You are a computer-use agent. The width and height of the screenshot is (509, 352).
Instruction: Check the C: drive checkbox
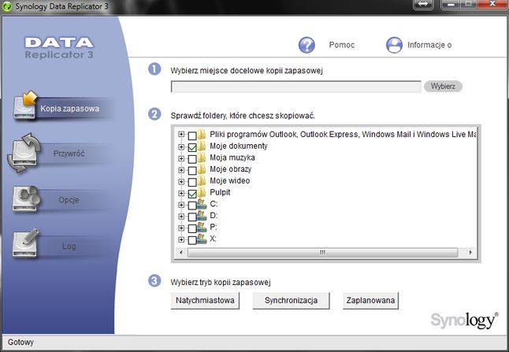pos(192,205)
